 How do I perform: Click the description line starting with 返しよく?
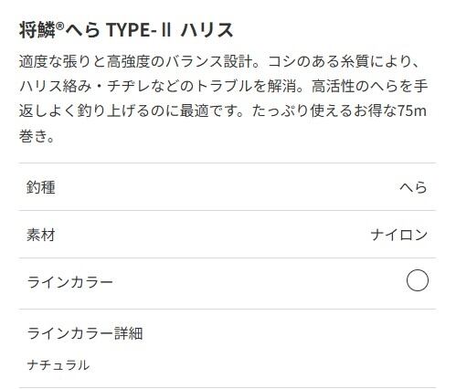[223, 110]
